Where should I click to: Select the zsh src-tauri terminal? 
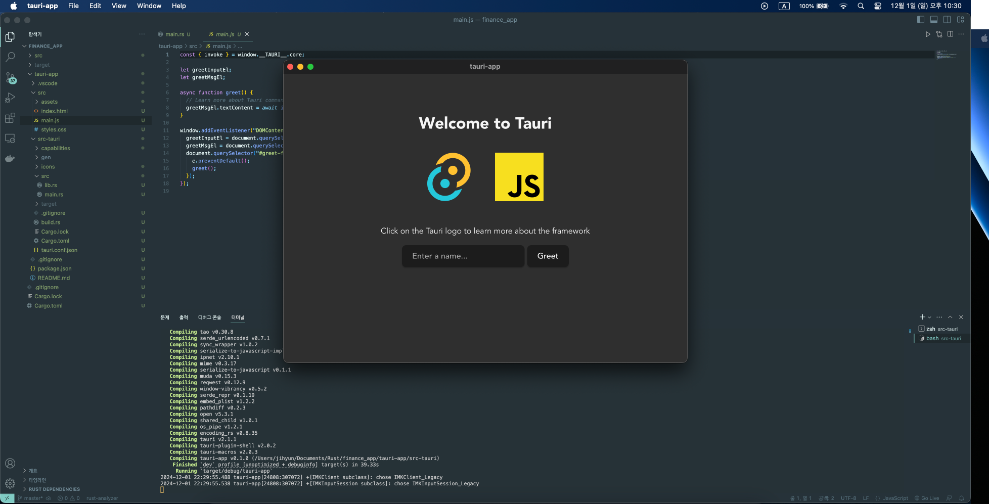click(941, 329)
